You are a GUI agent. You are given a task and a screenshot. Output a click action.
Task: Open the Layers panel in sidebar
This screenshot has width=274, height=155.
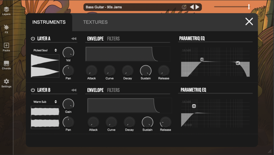[x=6, y=11]
